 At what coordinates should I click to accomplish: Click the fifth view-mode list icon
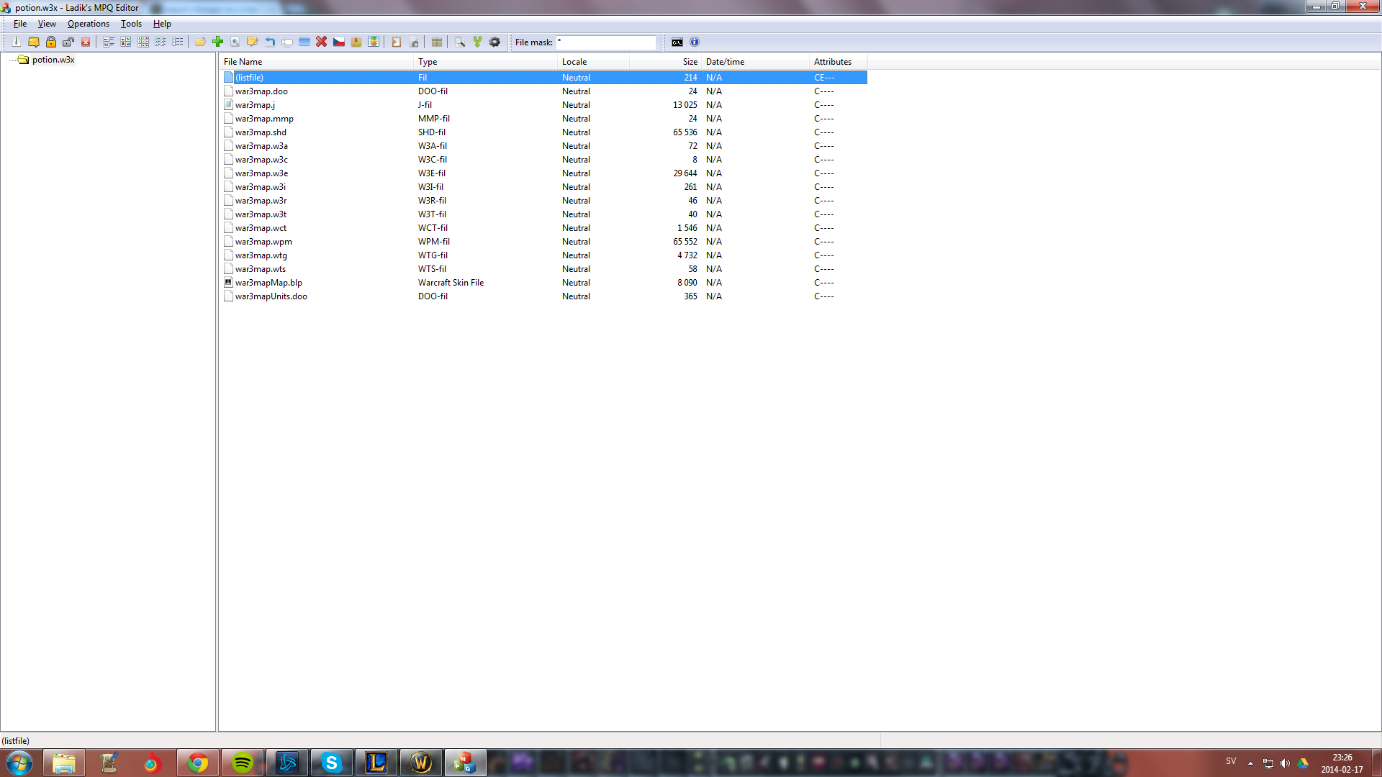pyautogui.click(x=178, y=42)
